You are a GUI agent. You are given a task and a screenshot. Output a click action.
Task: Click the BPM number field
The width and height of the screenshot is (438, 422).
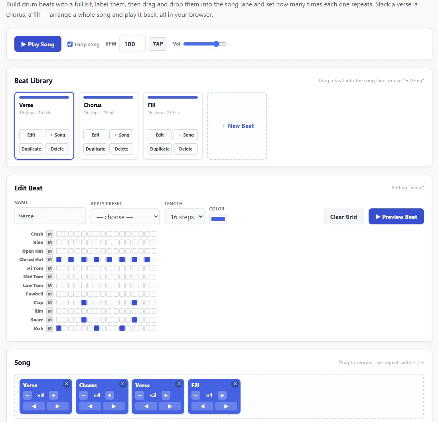[132, 44]
